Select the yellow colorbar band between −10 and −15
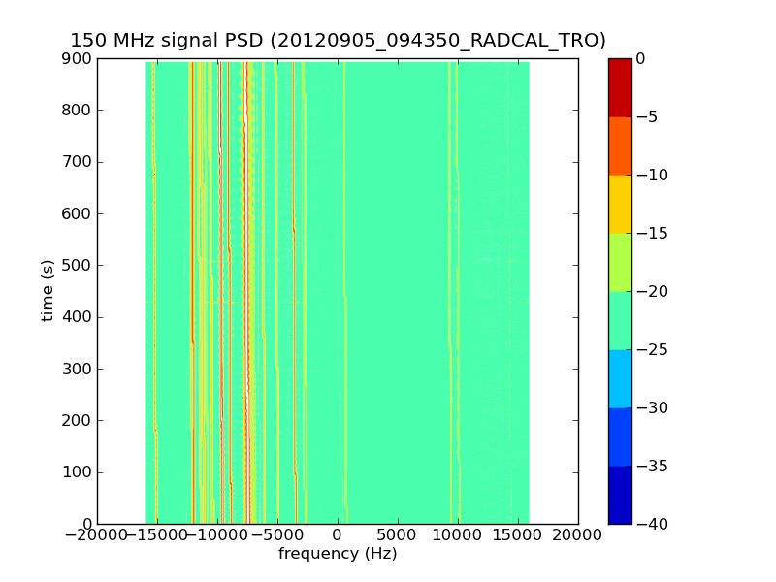Viewport: 776px width, 582px height. click(619, 204)
